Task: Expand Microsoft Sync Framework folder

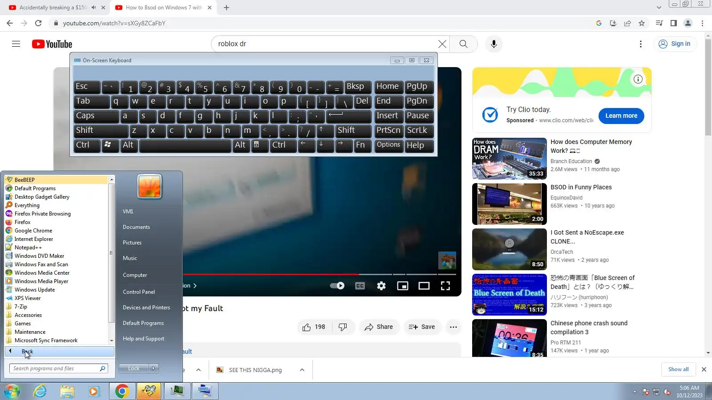Action: [46, 340]
